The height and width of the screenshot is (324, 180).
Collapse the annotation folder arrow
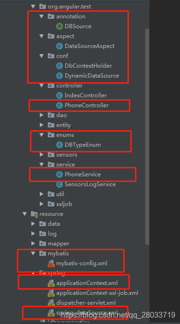42,16
